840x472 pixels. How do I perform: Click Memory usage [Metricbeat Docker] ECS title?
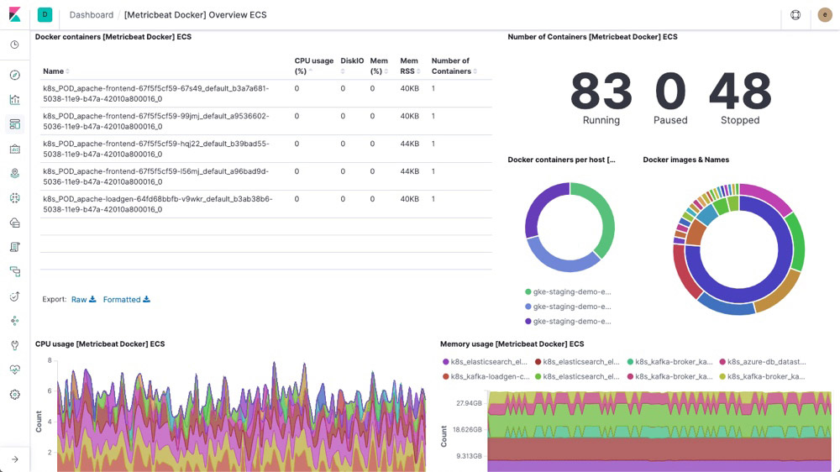coord(512,344)
